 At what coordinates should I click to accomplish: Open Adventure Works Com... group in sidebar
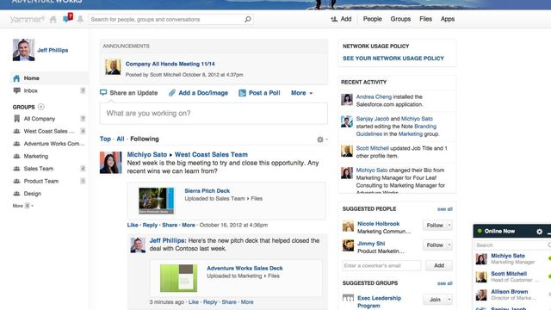54,144
